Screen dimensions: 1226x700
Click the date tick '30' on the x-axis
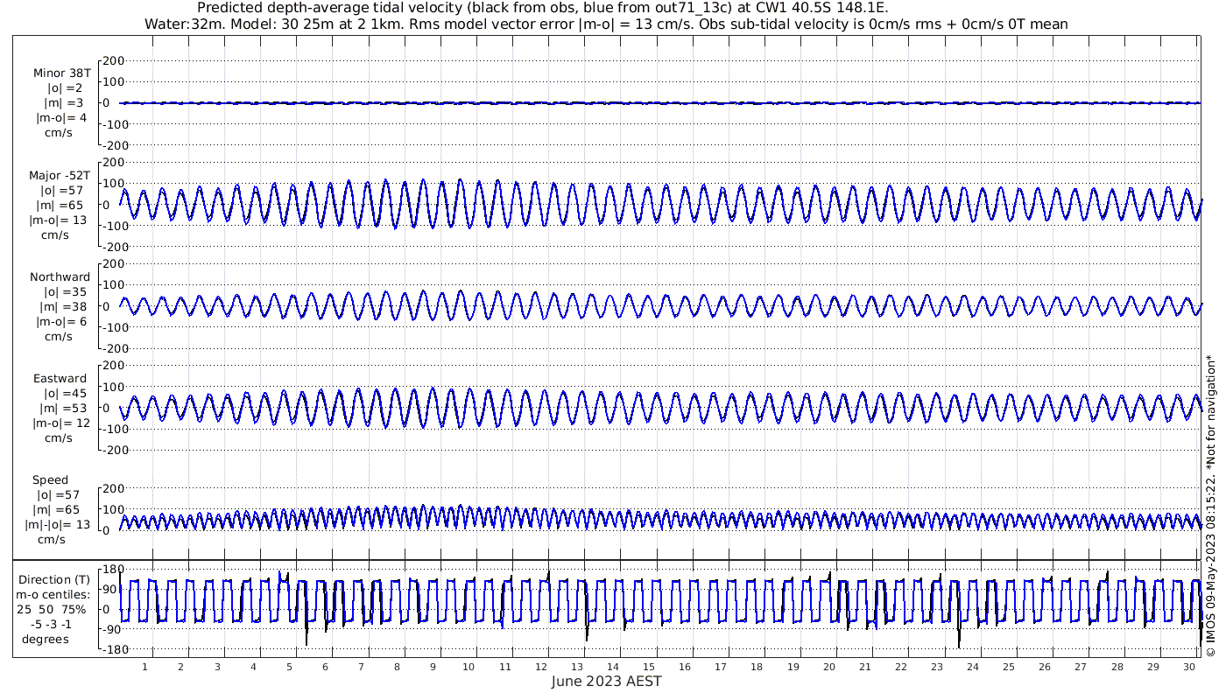(1187, 667)
